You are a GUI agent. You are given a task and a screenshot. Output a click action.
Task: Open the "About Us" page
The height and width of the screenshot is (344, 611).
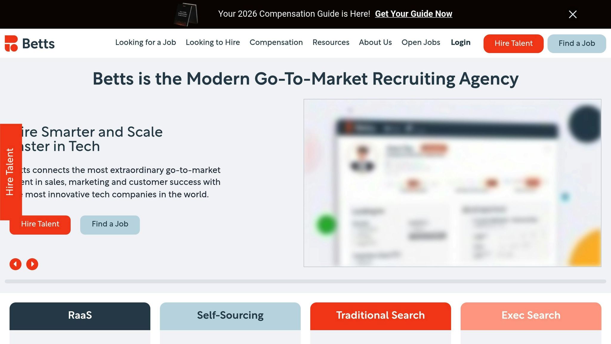coord(375,43)
